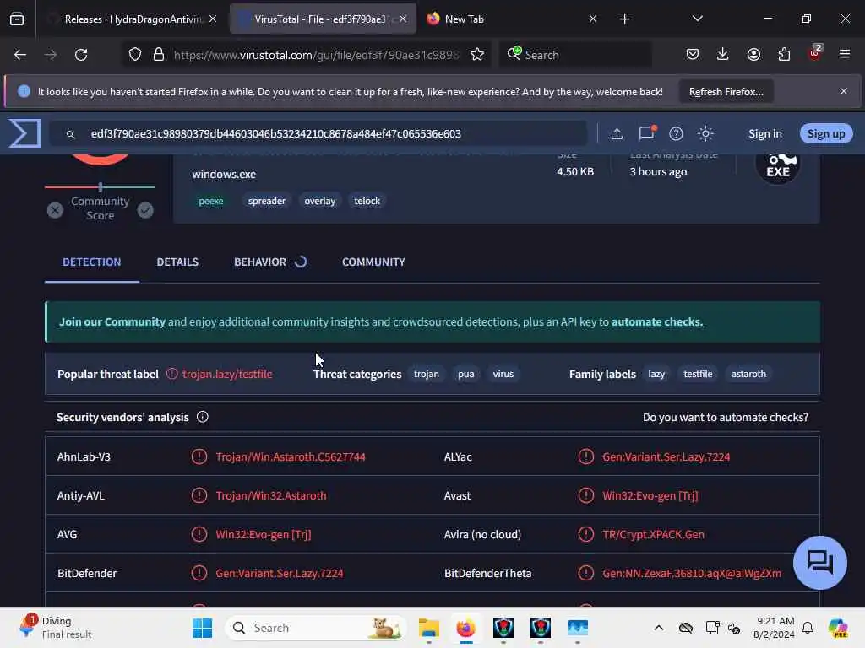Open Firefox downloads panel

(x=723, y=55)
